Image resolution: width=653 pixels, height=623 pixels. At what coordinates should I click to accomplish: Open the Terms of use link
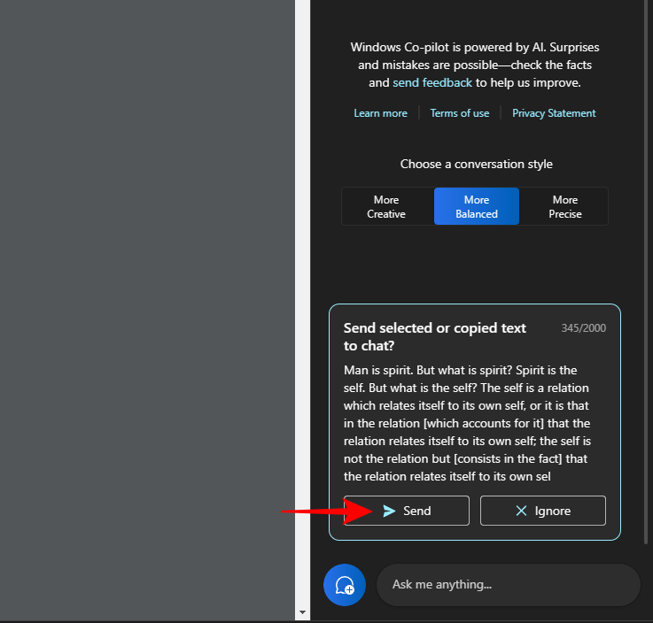[459, 113]
